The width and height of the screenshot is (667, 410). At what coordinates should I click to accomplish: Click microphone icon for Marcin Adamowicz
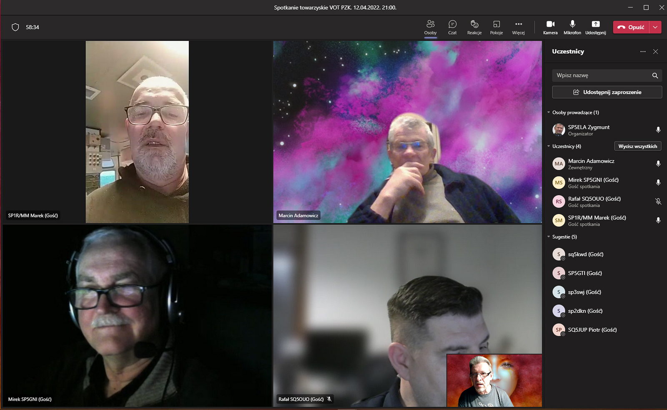pos(658,163)
